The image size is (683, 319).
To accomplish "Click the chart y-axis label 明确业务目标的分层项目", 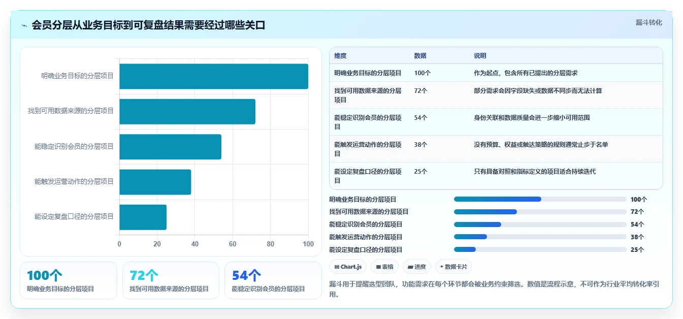I will (x=78, y=76).
